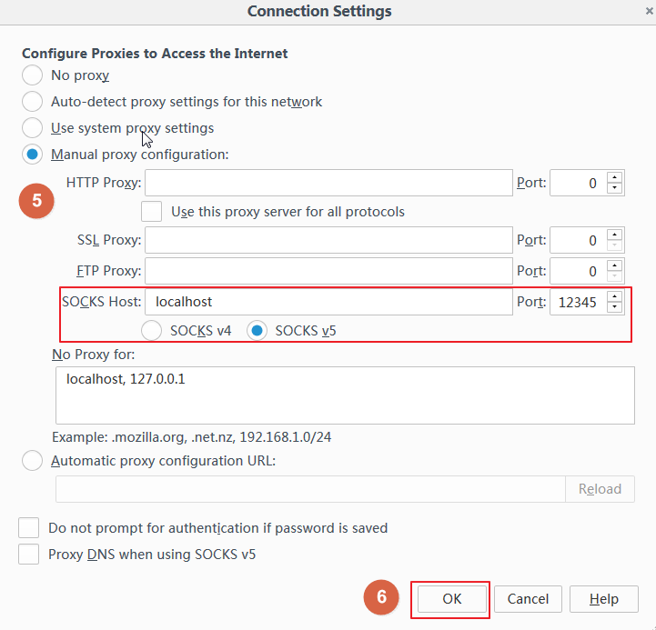Screen dimensions: 656x630
Task: Select Use system proxy settings option
Action: pos(32,128)
